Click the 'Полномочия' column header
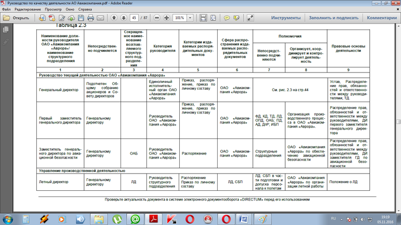 click(290, 36)
